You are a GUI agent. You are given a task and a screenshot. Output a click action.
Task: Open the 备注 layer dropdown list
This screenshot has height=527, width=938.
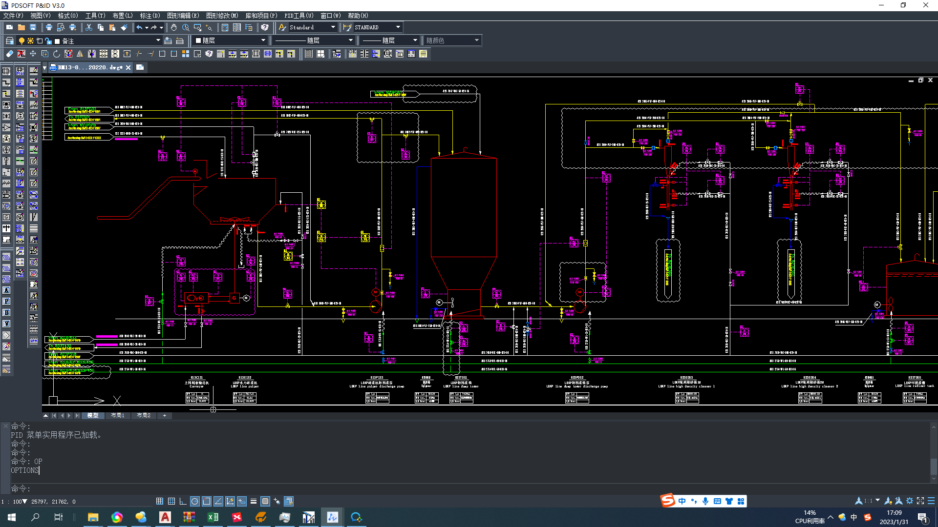pyautogui.click(x=158, y=41)
